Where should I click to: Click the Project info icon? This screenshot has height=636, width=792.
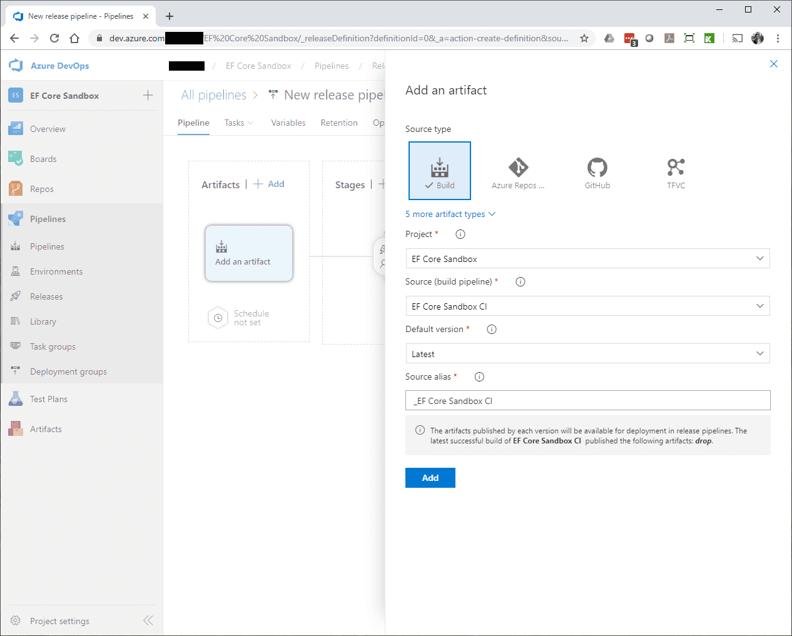(460, 235)
